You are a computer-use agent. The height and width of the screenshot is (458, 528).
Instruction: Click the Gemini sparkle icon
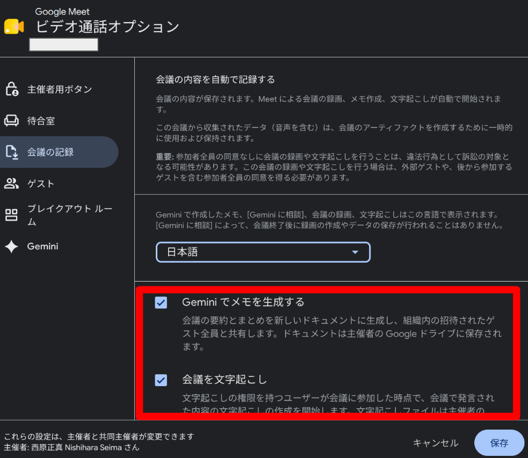[x=11, y=247]
